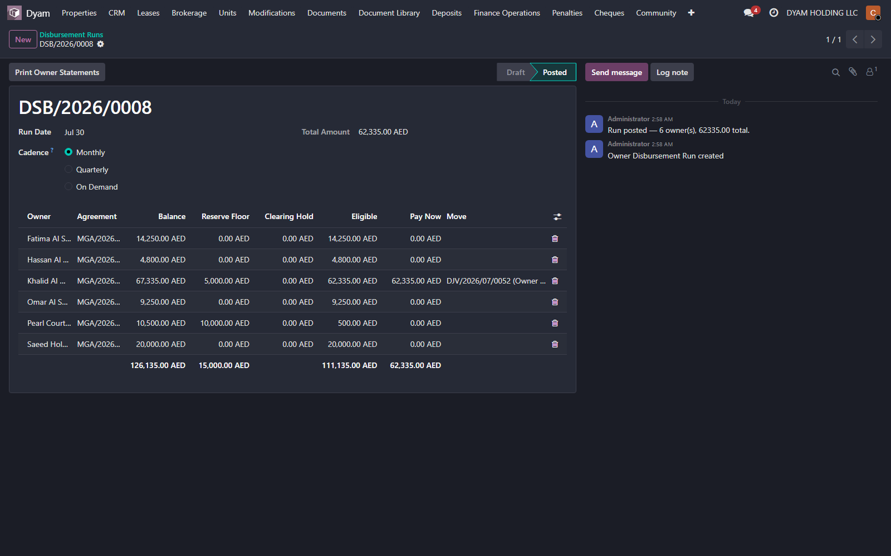Open the activities clock icon
Screen dimensions: 891x556
tap(773, 13)
